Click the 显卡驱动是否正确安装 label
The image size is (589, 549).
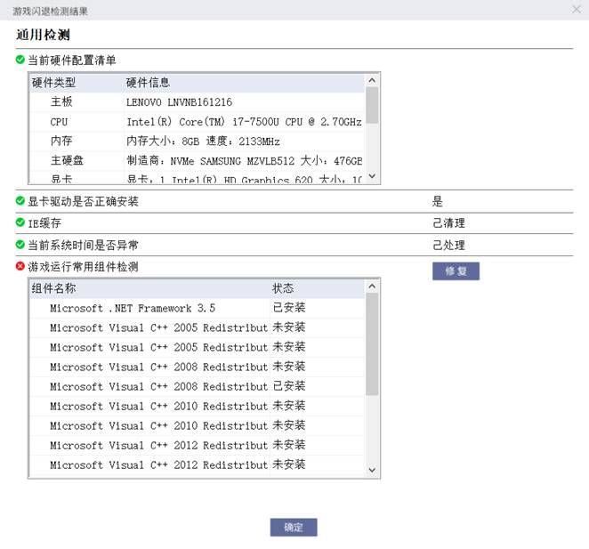(x=83, y=201)
